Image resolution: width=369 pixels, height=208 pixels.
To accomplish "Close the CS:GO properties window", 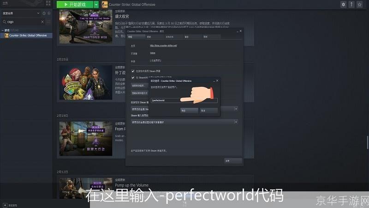I will tap(240, 31).
